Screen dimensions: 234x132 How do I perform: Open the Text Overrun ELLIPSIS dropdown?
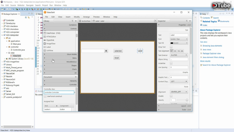tap(179, 55)
